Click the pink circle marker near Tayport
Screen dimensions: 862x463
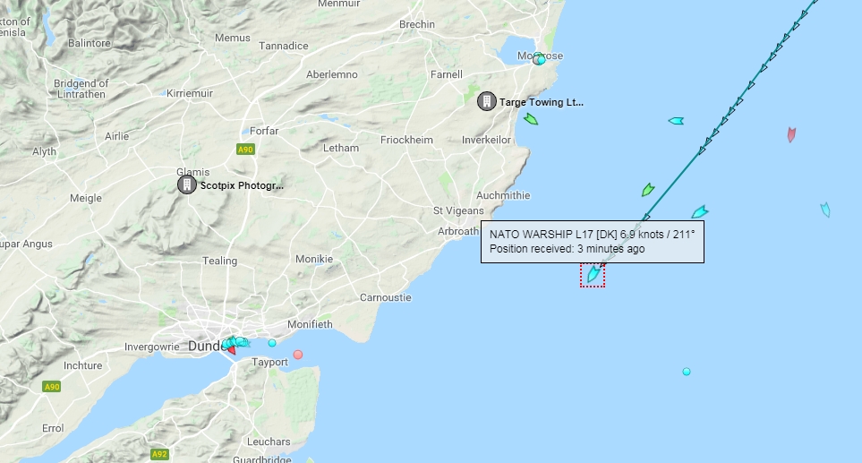(x=298, y=355)
